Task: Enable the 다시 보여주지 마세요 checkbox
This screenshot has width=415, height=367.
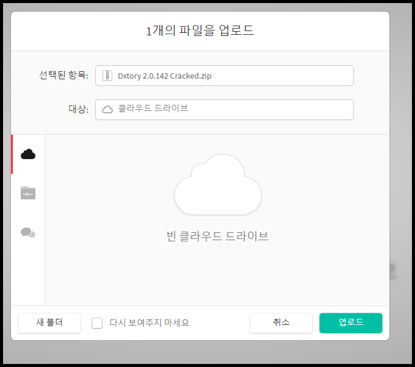Action: (97, 323)
